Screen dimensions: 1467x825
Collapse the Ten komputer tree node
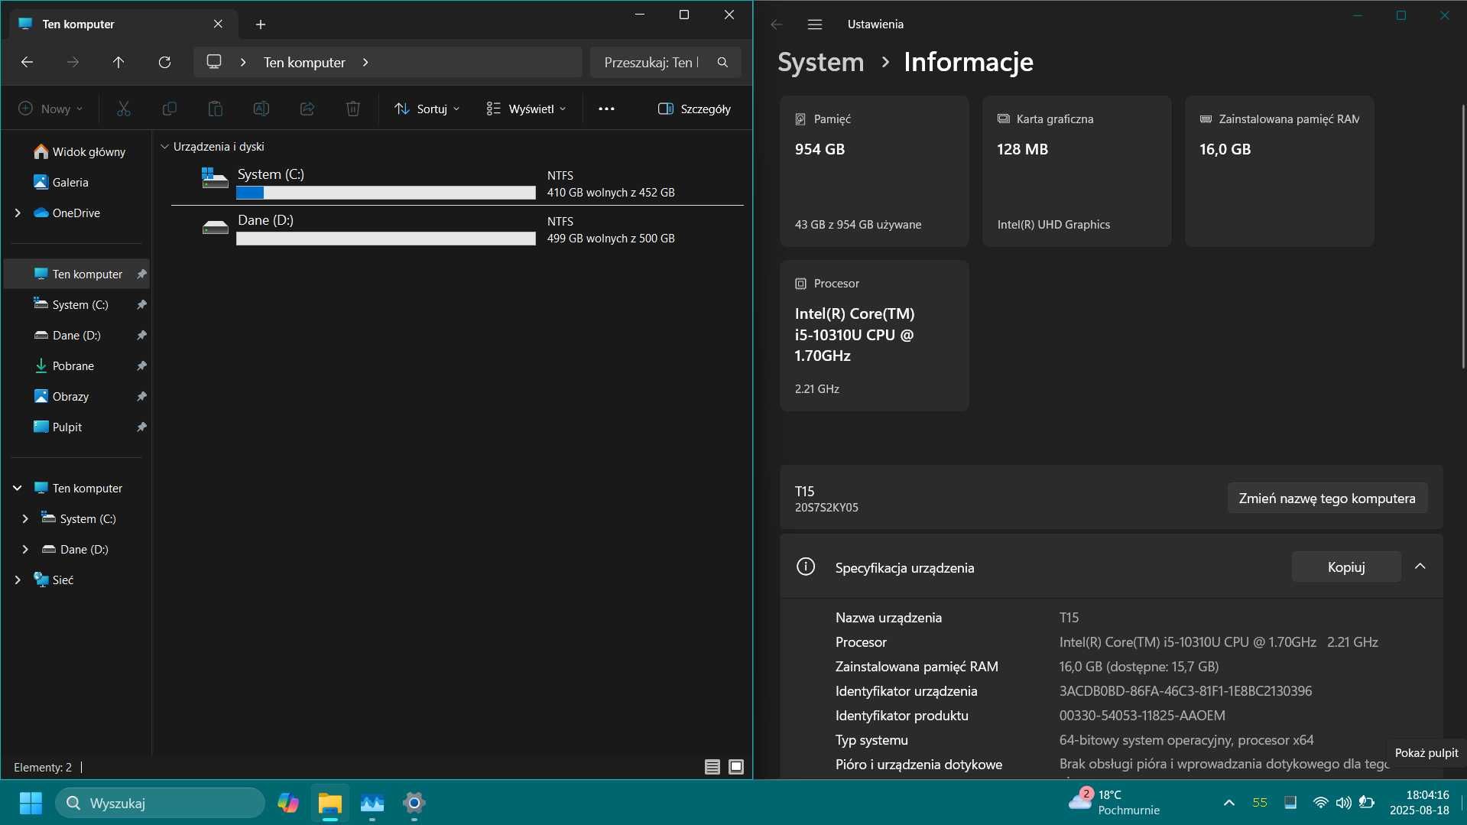click(18, 489)
